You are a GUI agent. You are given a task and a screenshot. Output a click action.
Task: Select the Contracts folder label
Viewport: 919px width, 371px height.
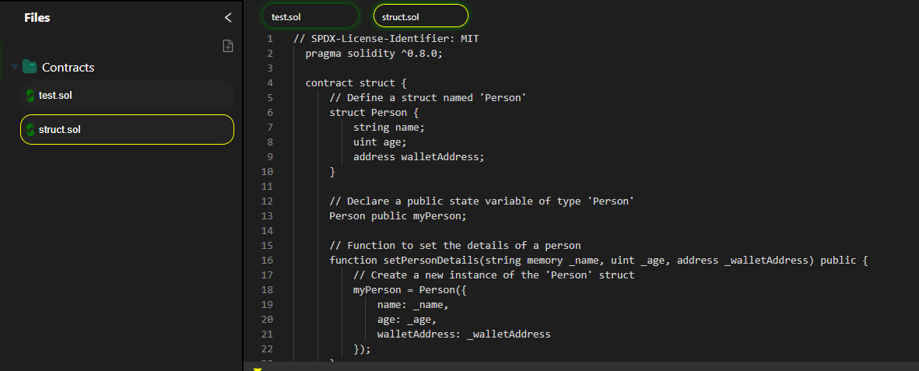68,68
